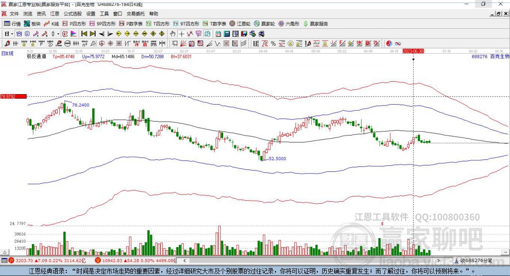Screen dimensions: 510x276
Task: Click the 688276 百克生物 stock label
Action: pos(491,57)
